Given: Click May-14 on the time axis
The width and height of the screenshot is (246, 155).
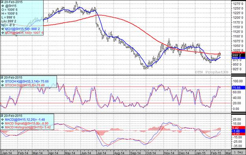Looking at the screenshot, I should [x=70, y=153].
